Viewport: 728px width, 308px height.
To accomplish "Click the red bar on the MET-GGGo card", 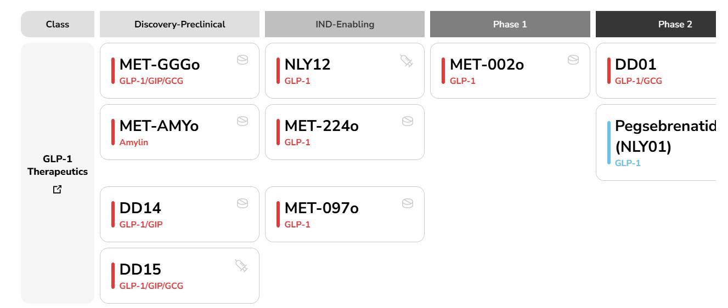I will point(113,71).
